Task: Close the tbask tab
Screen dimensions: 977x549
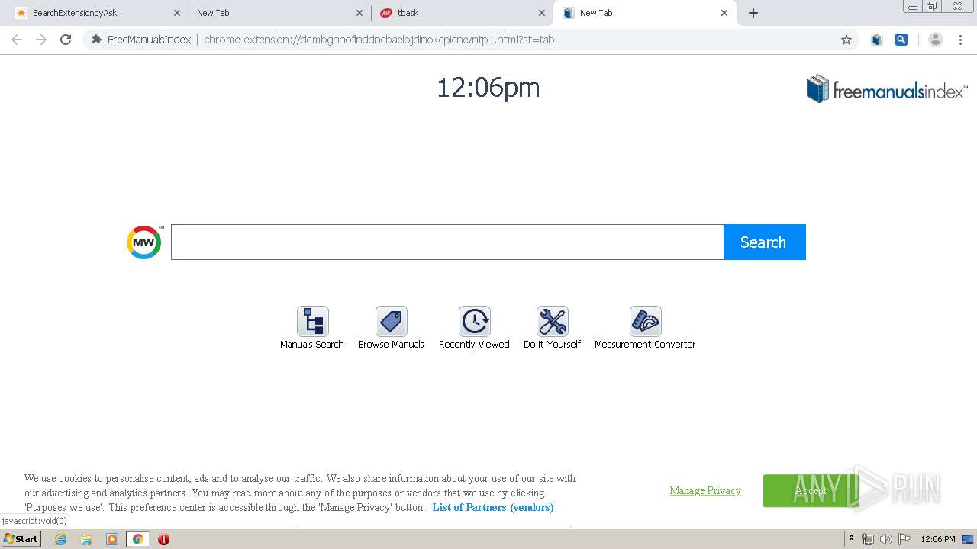Action: tap(542, 13)
